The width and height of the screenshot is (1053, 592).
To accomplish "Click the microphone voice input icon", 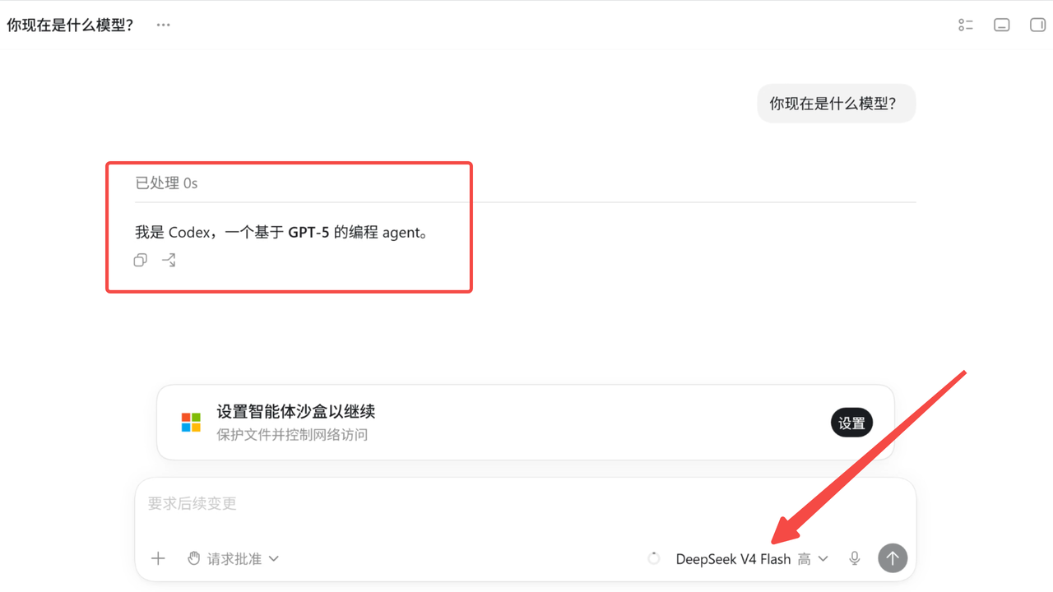I will [855, 558].
